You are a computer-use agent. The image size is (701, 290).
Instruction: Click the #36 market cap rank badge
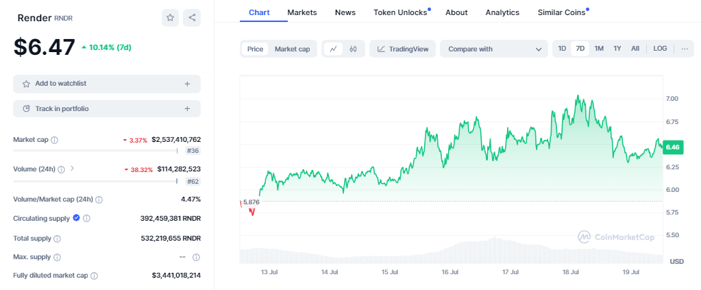193,151
